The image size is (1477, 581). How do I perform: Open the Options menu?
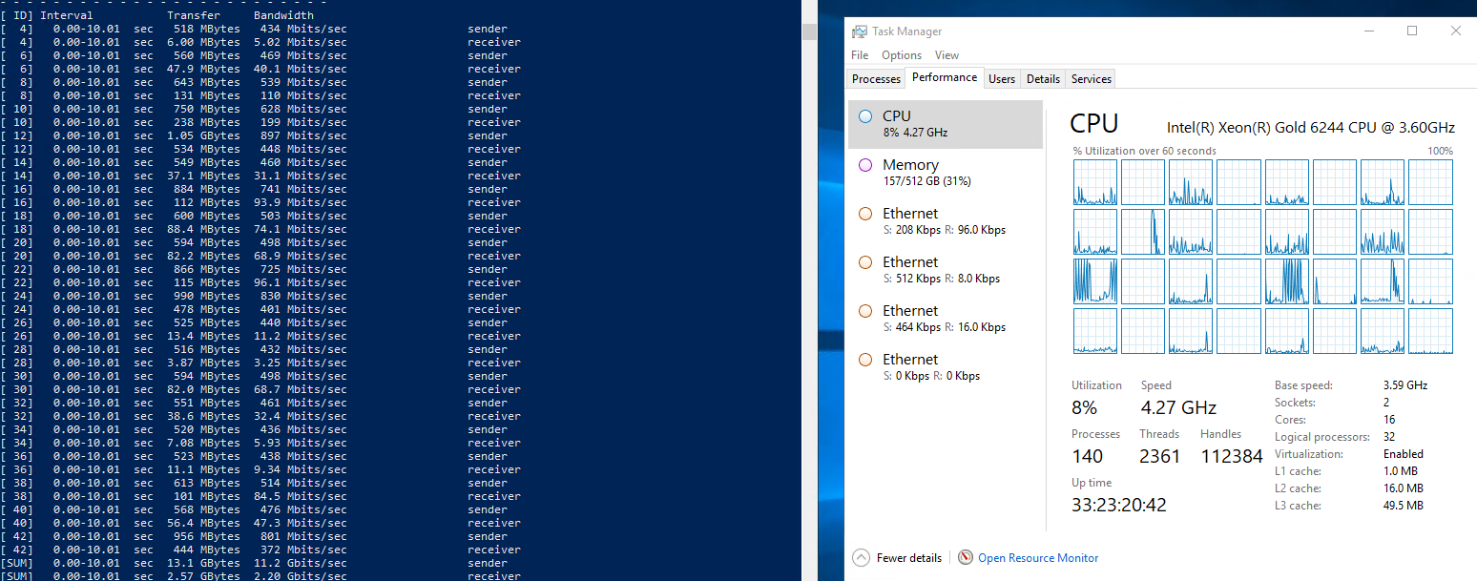(901, 55)
